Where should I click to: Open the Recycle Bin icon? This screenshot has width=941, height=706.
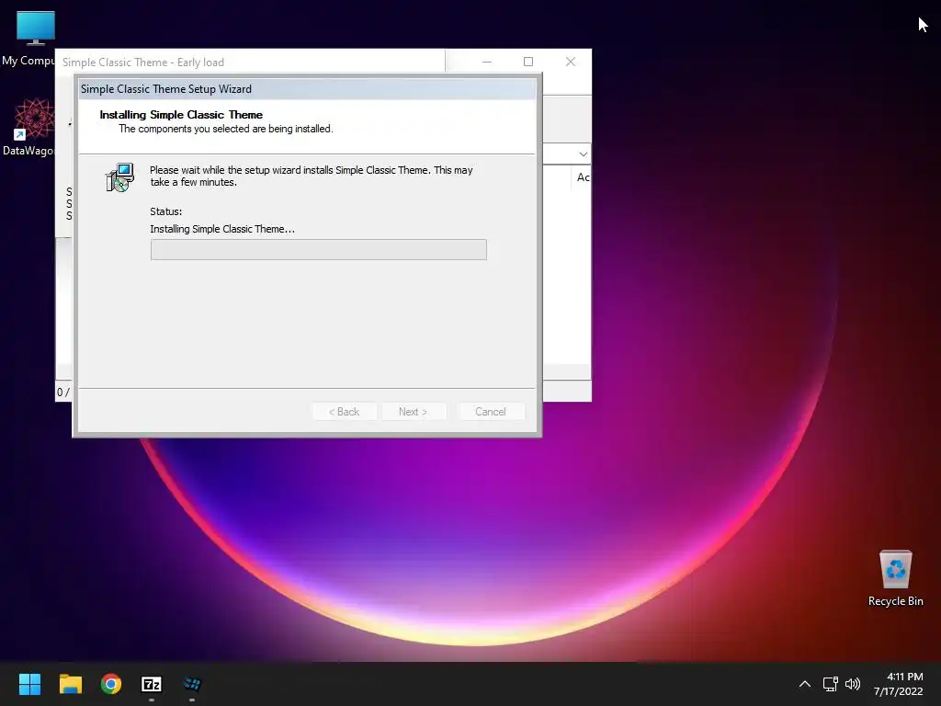895,578
